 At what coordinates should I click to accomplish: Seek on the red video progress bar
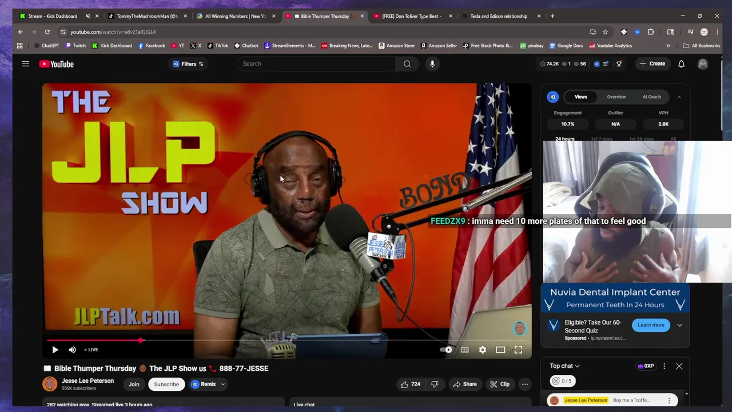(286, 341)
